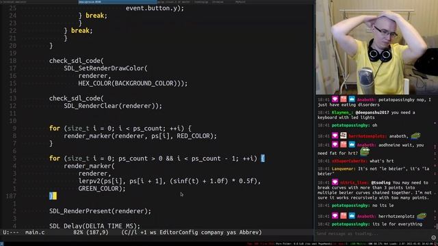438x246 pixels.
Task: Click the lerpv2(ps[i], ps[i + 1] line
Action: click(170, 181)
